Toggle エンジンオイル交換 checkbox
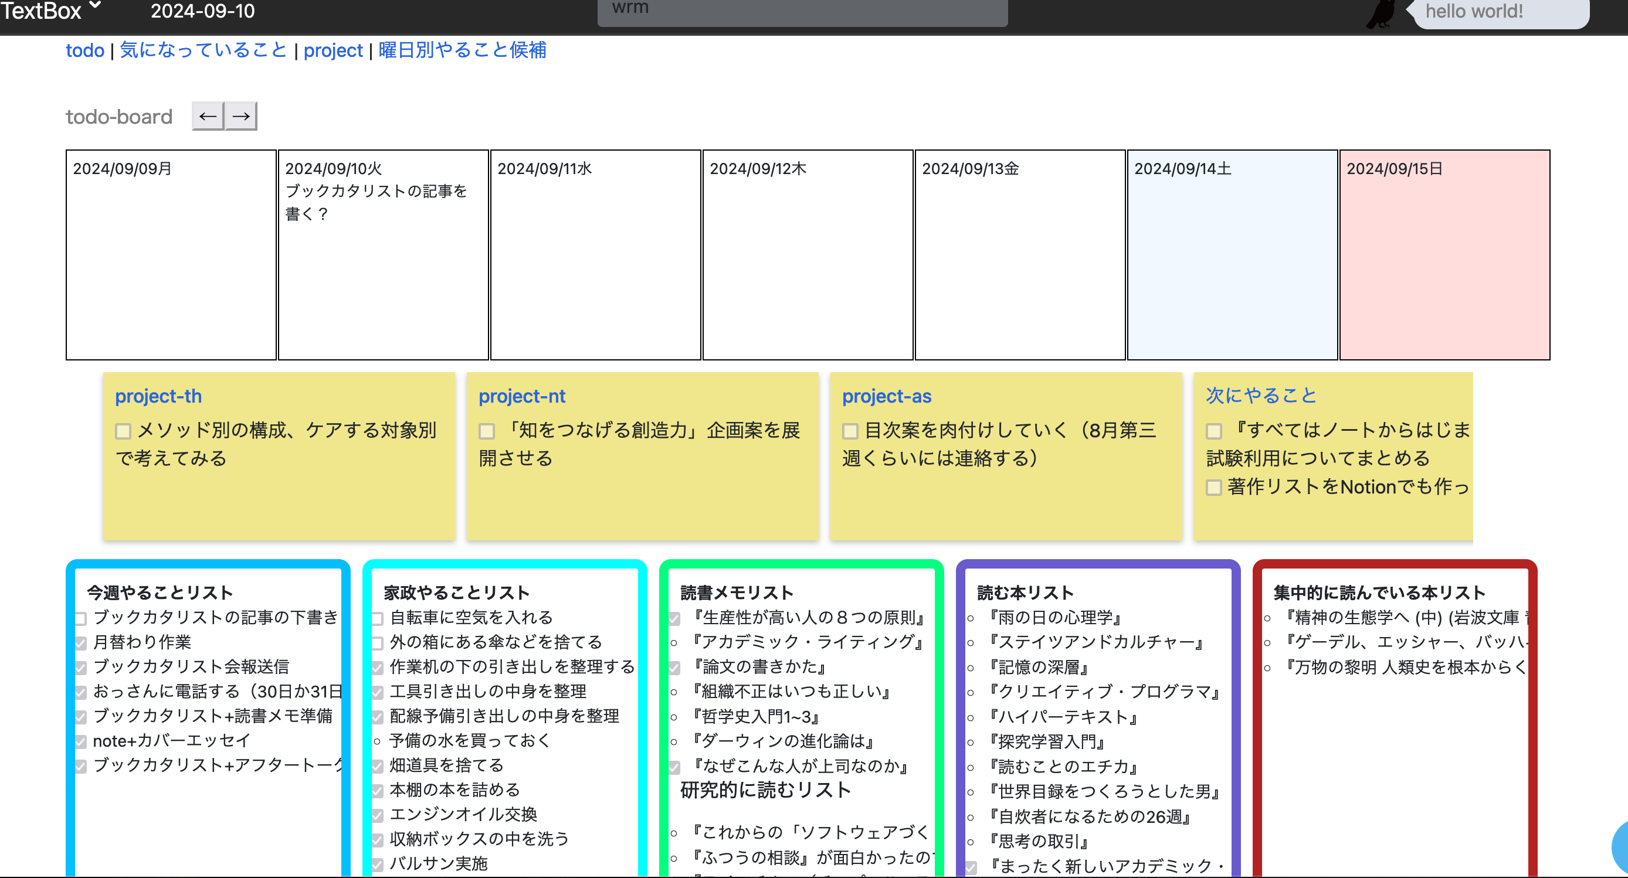The height and width of the screenshot is (878, 1628). pyautogui.click(x=377, y=815)
